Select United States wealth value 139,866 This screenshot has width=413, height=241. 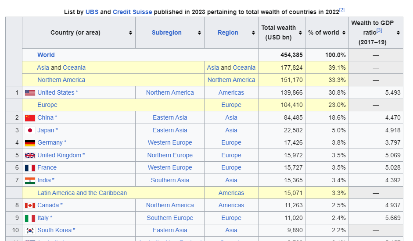coord(291,92)
